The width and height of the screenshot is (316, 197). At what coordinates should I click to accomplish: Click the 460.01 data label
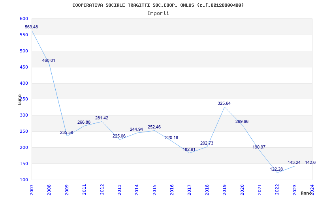(49, 61)
